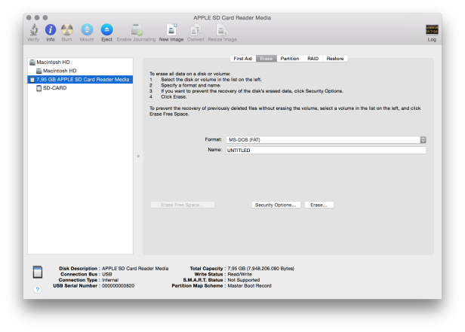Click the Name field containing UNTITLED

[x=326, y=150]
